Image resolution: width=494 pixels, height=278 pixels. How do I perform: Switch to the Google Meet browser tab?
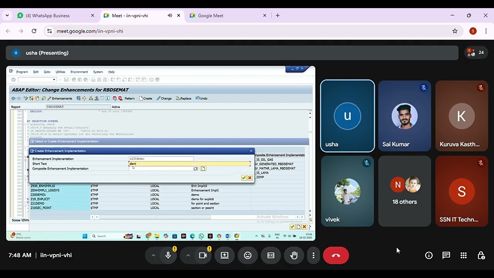(x=228, y=15)
